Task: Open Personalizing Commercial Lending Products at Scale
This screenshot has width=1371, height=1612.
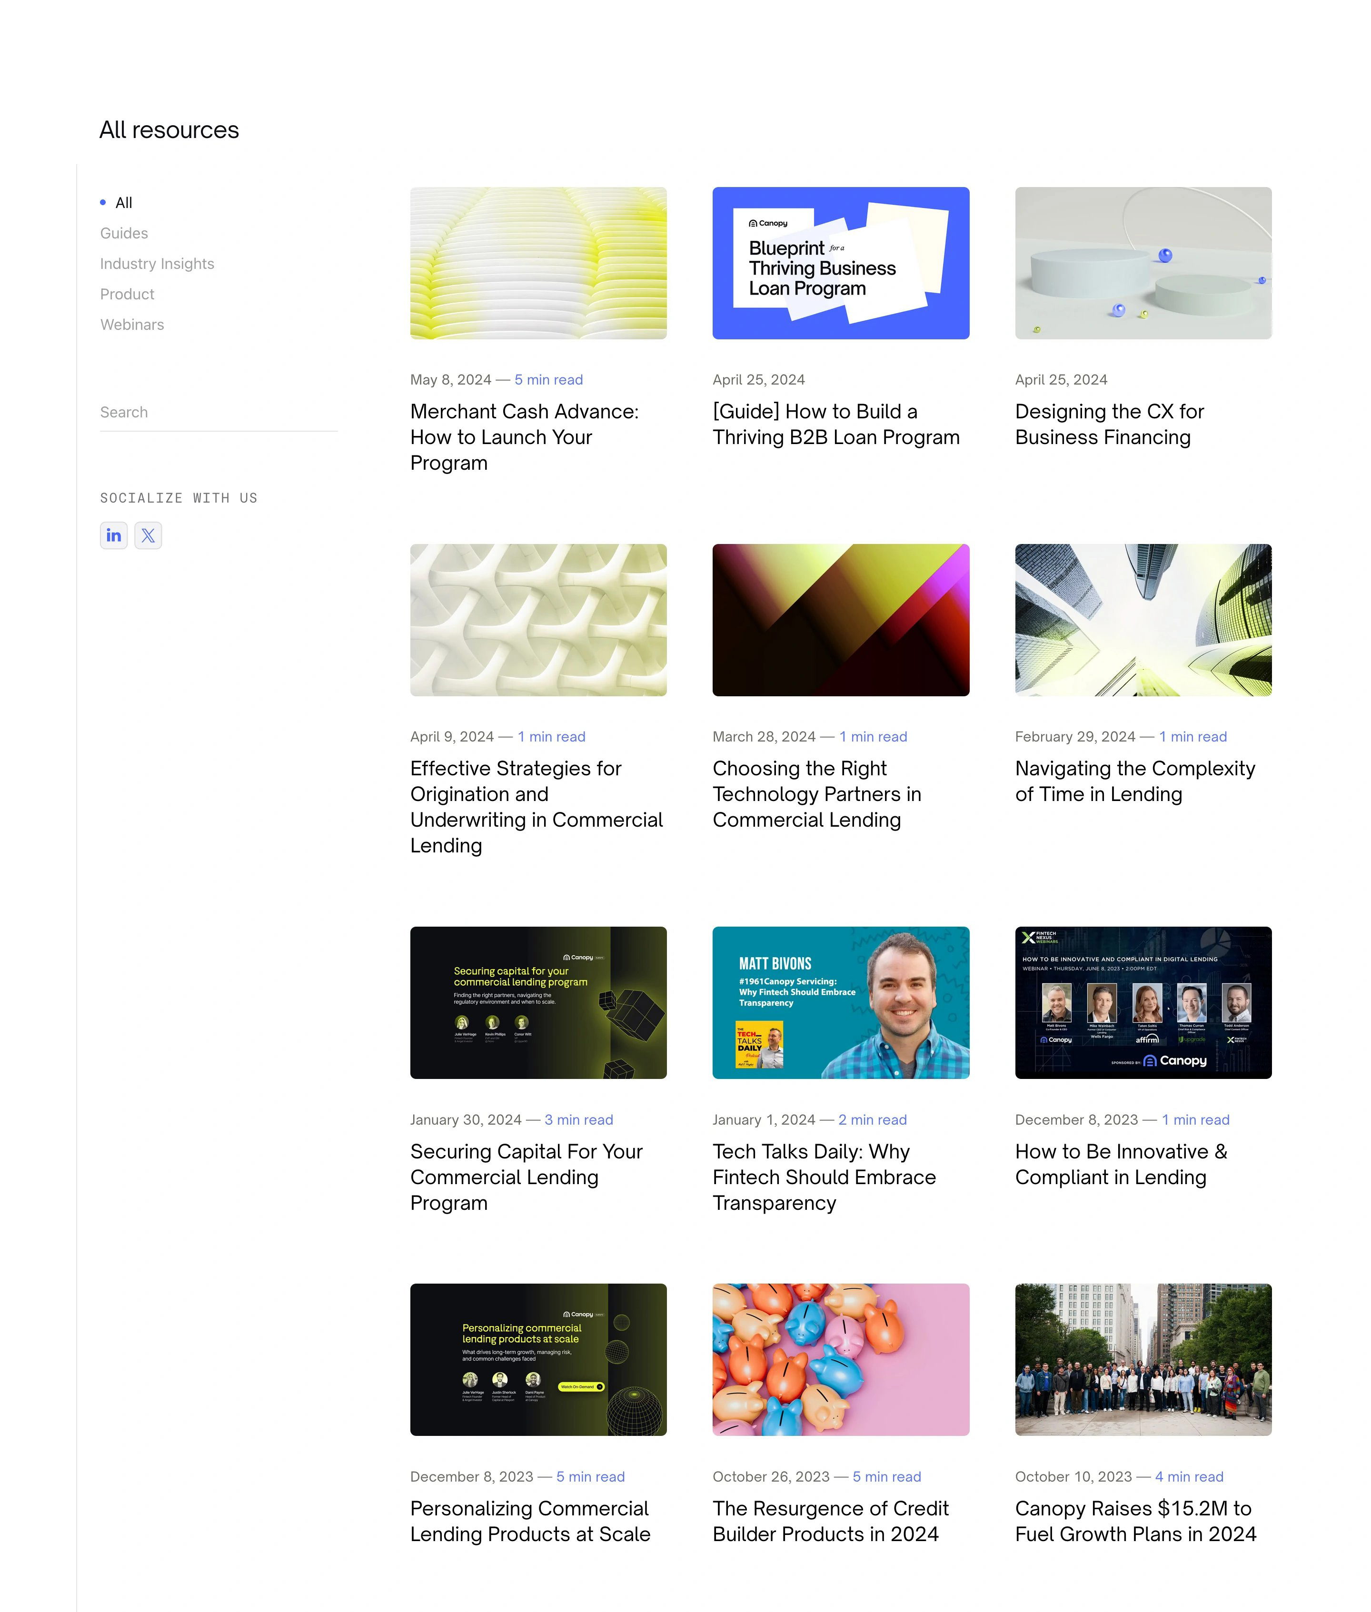Action: coord(531,1521)
